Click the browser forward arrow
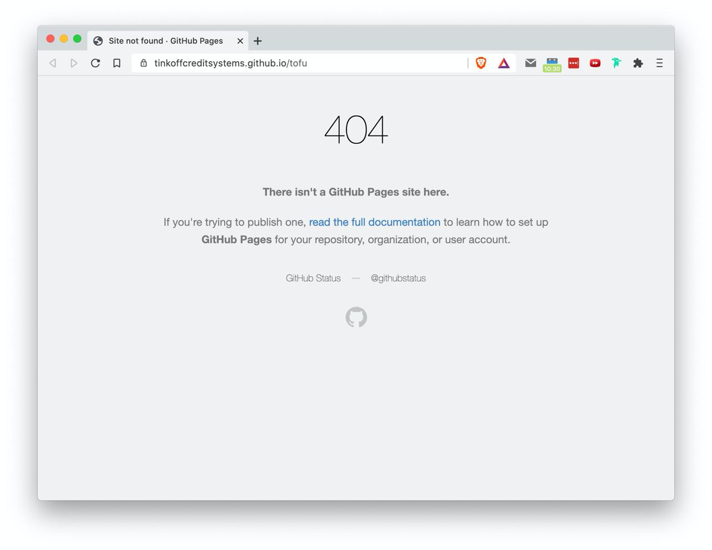712x550 pixels. click(73, 63)
